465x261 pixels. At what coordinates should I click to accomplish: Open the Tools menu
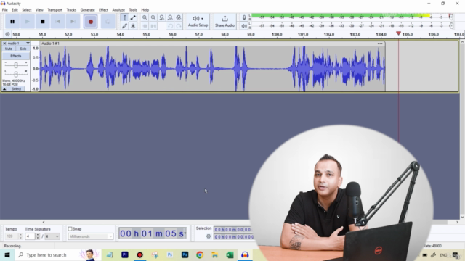click(133, 9)
